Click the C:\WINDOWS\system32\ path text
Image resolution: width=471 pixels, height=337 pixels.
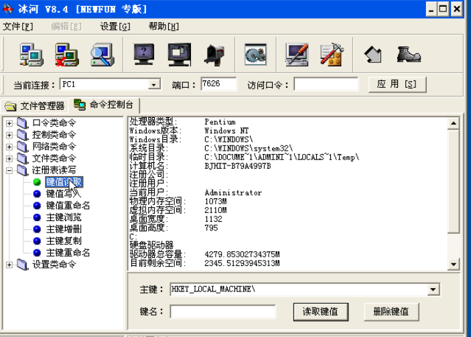tap(249, 148)
